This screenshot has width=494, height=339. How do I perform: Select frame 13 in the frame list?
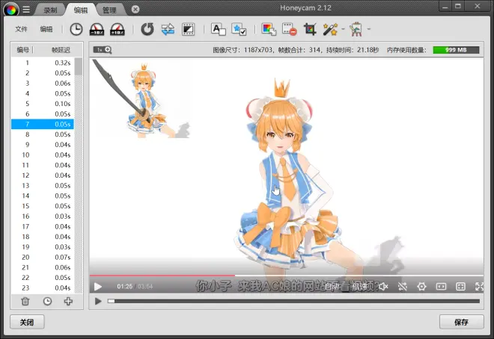point(43,185)
